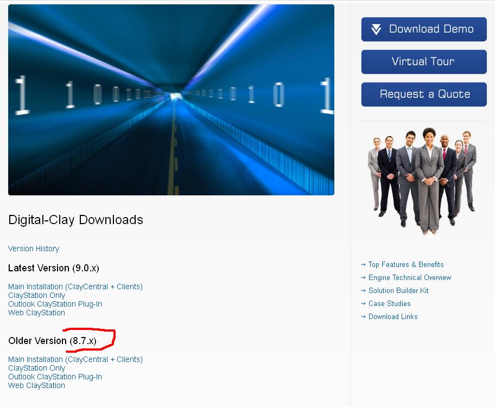
Task: Open Top Features & Benefits link
Action: click(406, 265)
